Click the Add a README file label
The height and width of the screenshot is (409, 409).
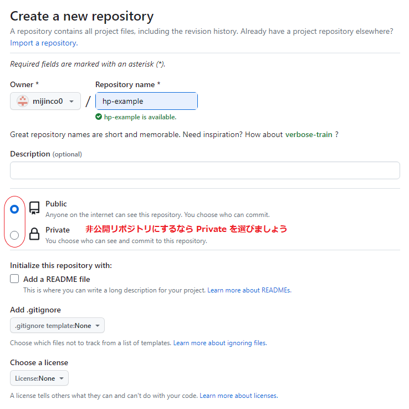pyautogui.click(x=57, y=279)
